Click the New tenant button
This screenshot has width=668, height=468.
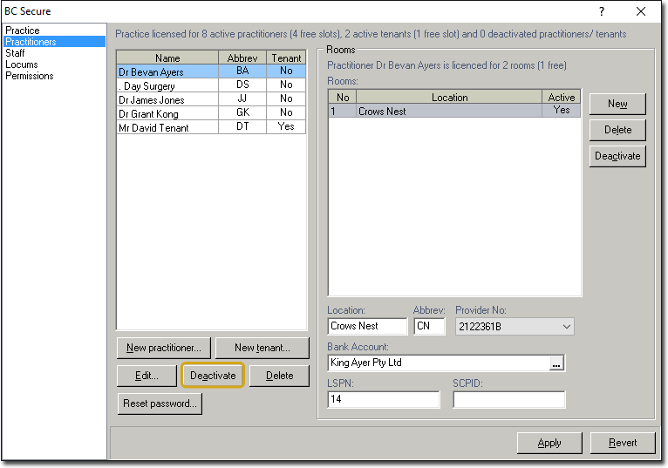click(x=262, y=348)
